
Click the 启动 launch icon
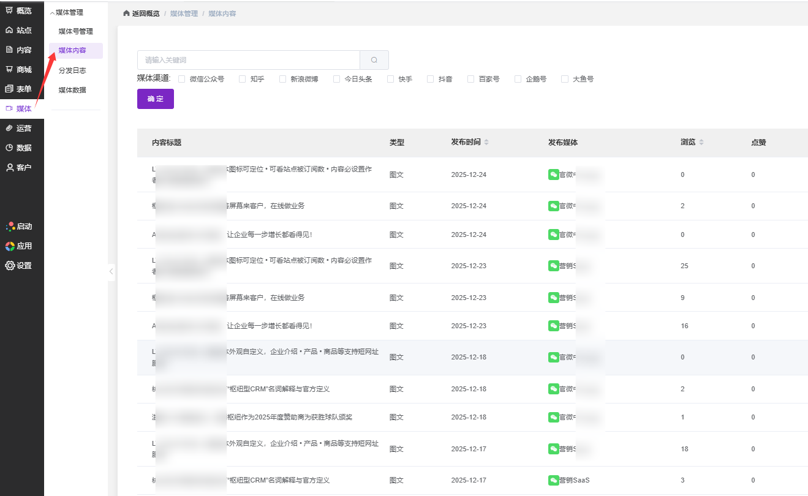(19, 226)
